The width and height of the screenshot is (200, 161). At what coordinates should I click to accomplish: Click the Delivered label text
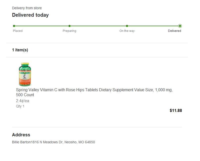[174, 31]
